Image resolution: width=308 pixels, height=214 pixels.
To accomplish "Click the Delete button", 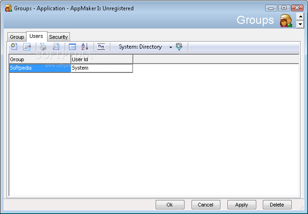I will [x=277, y=205].
